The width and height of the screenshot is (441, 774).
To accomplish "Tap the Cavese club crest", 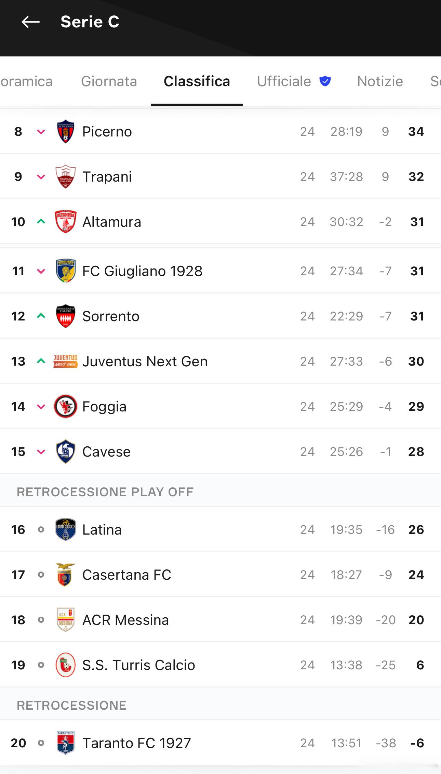I will [x=66, y=451].
